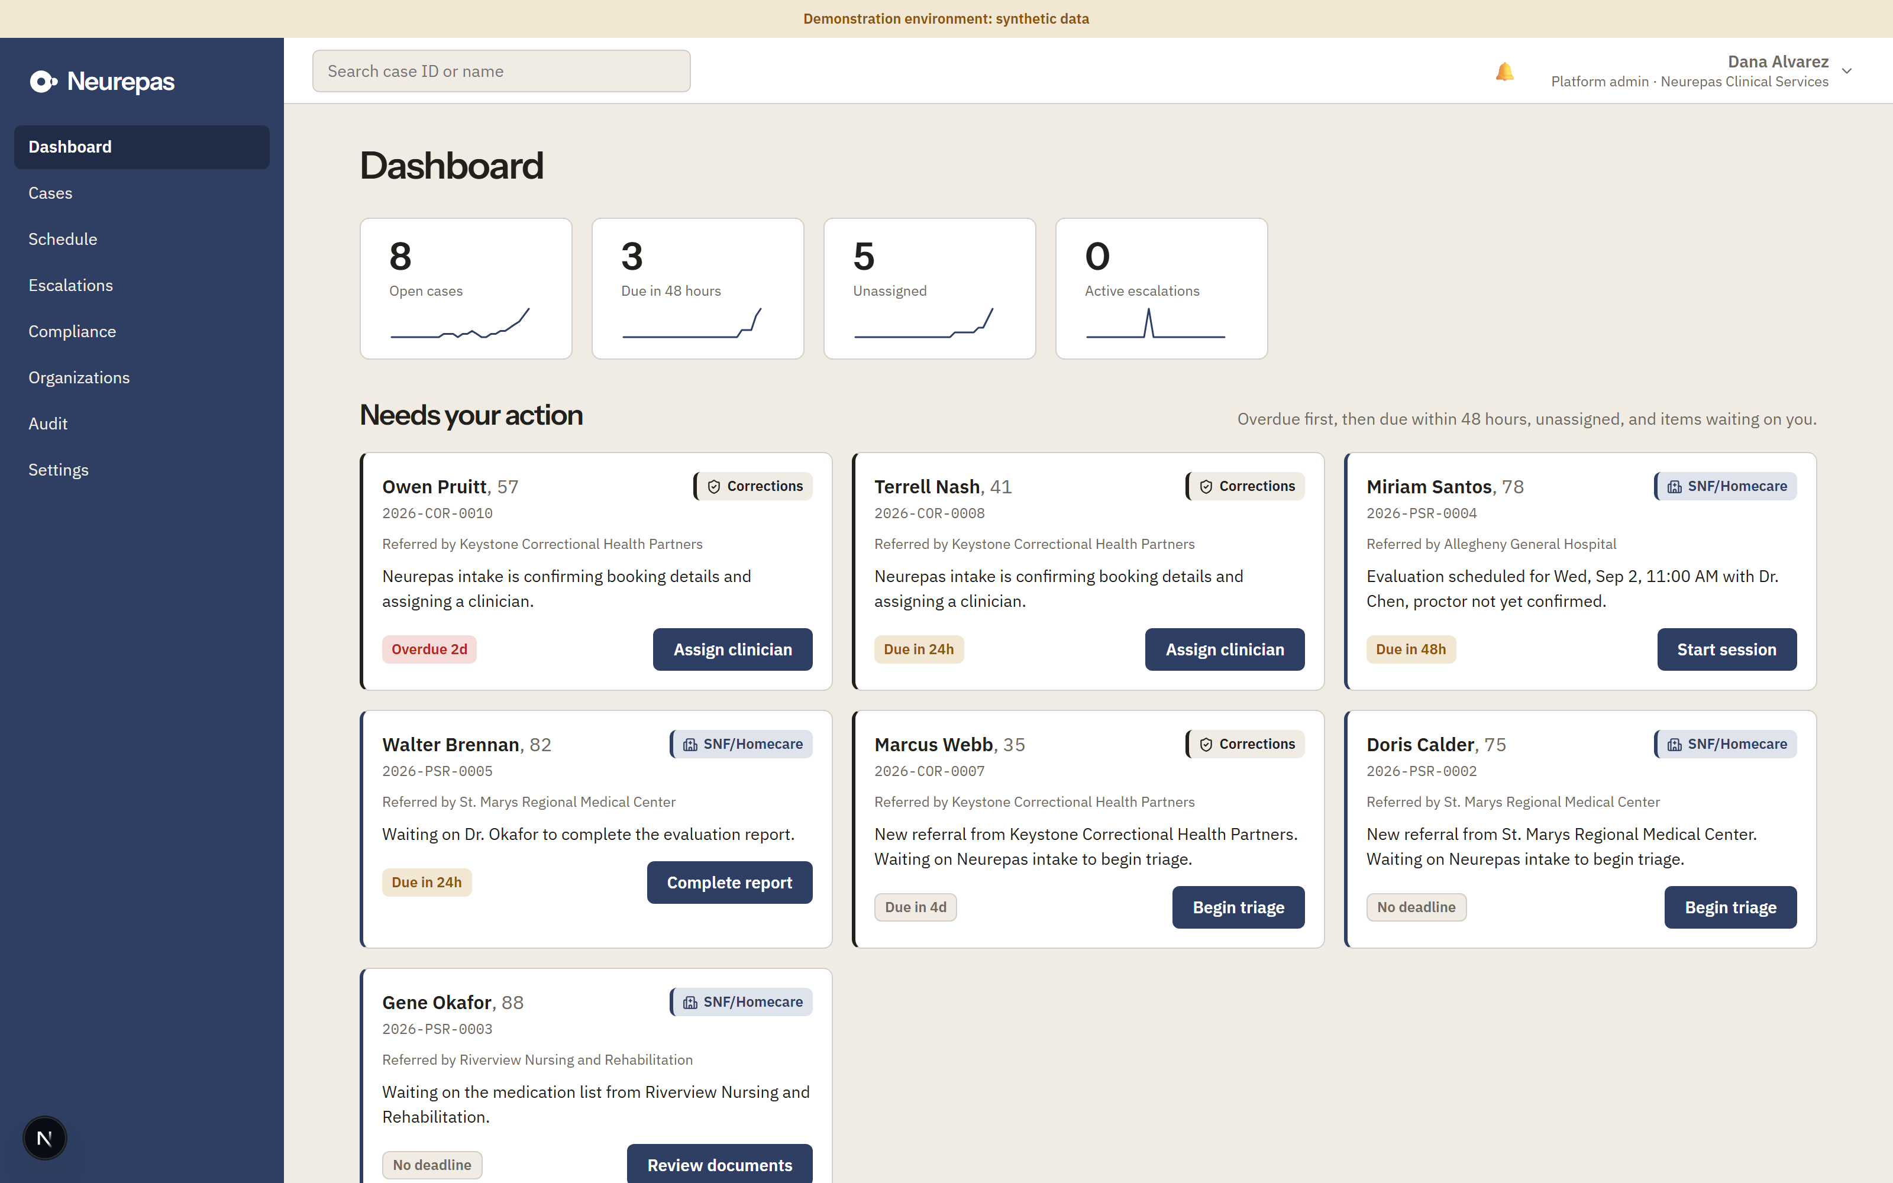Open the Audit page
Viewport: 1893px width, 1183px height.
(x=141, y=424)
